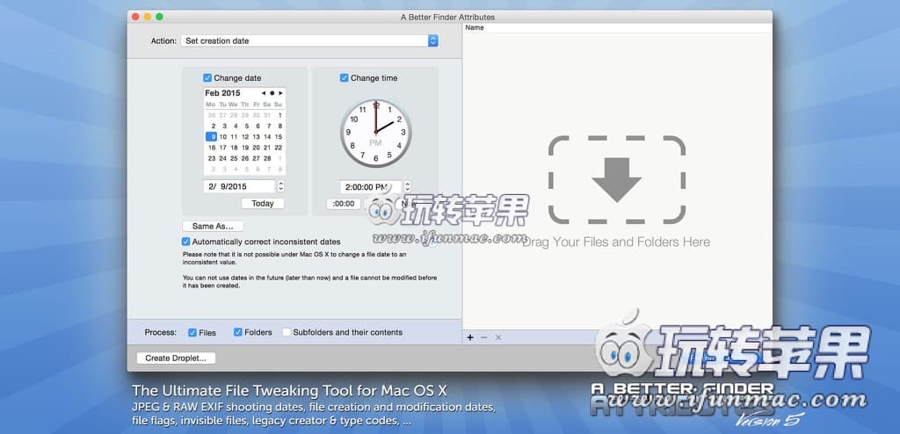Select February 20 in the calendar
This screenshot has height=434, width=900.
256,148
